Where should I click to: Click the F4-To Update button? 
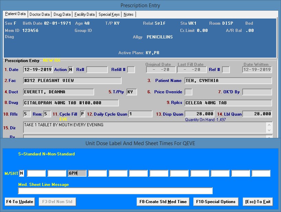[x=20, y=202]
